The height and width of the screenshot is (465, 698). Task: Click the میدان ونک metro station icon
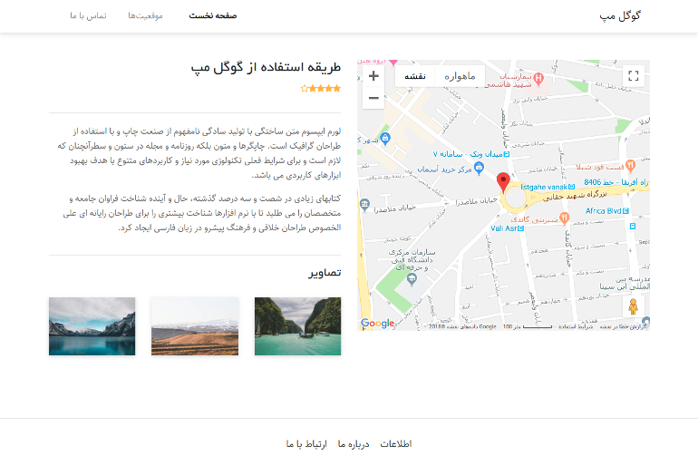[506, 154]
